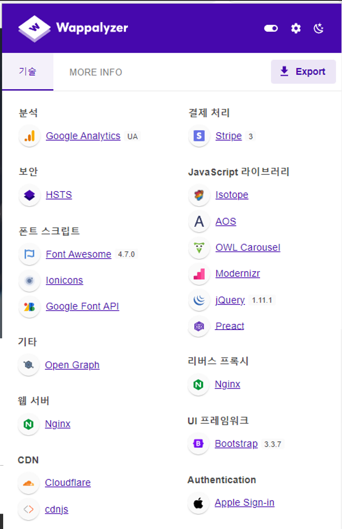Open the cdnjs link

57,509
